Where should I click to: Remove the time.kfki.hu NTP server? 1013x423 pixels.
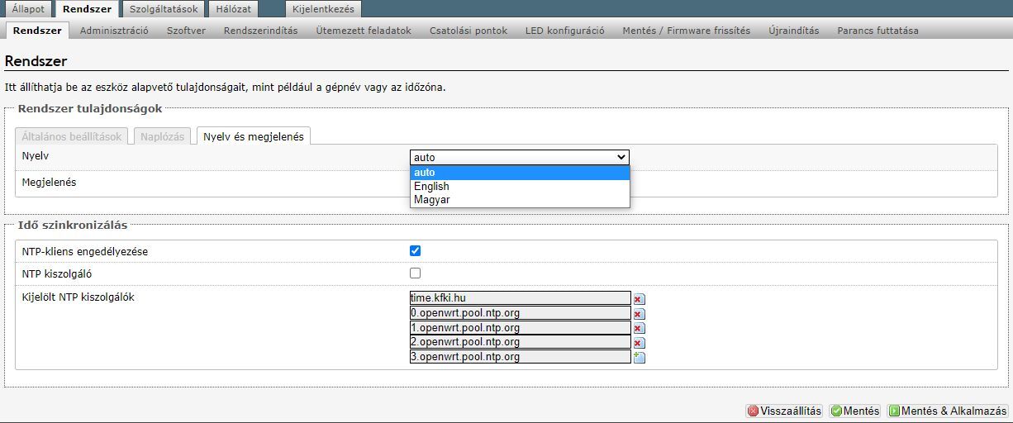pos(639,299)
